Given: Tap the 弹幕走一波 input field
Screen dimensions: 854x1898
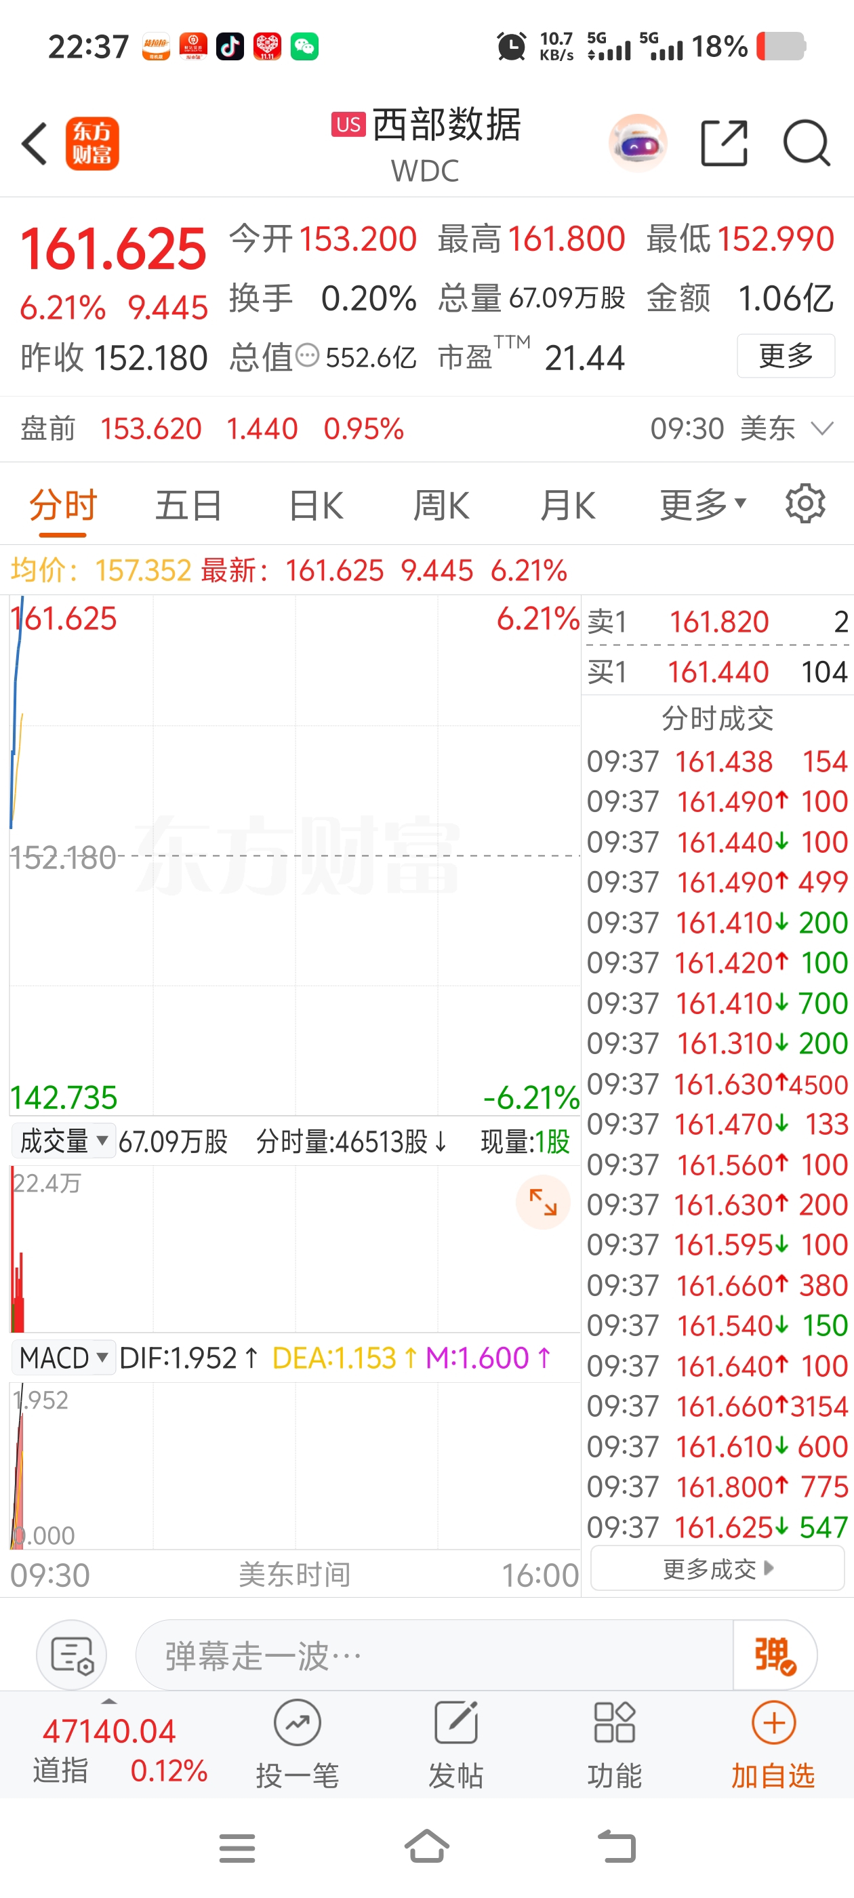Looking at the screenshot, I should [x=434, y=1655].
